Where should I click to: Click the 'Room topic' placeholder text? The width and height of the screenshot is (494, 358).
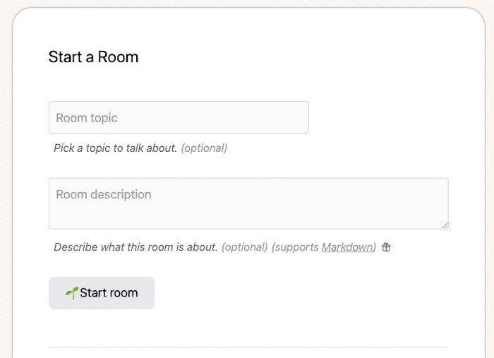coord(87,118)
